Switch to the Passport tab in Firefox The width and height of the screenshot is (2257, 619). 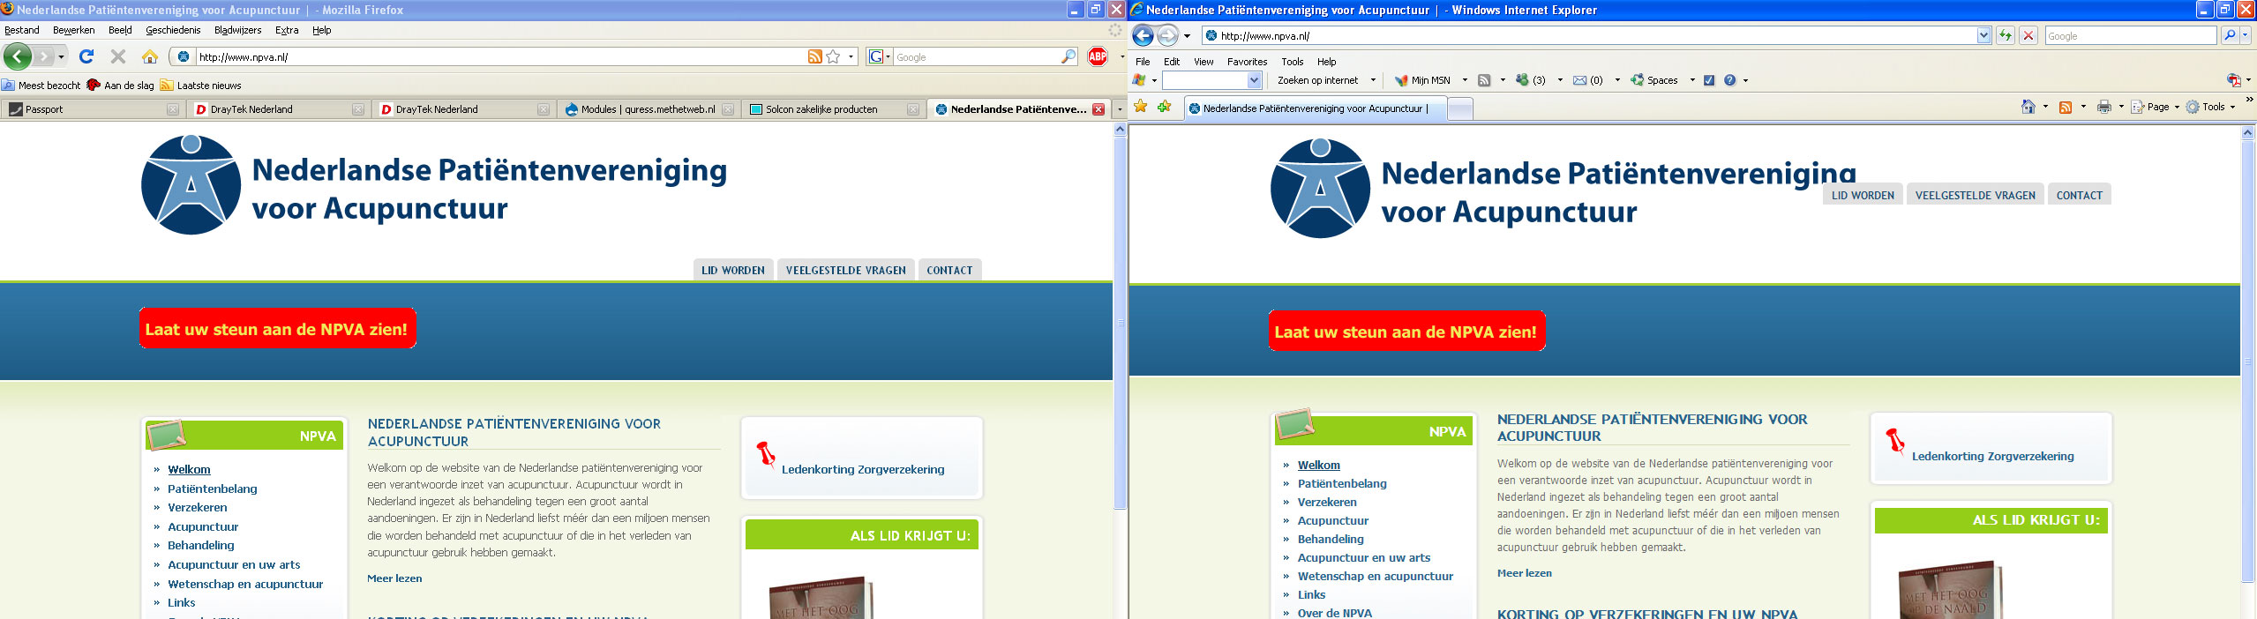point(93,109)
